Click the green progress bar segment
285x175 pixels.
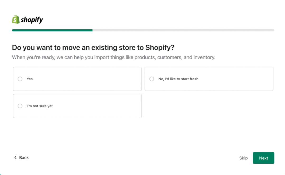[x=52, y=30]
